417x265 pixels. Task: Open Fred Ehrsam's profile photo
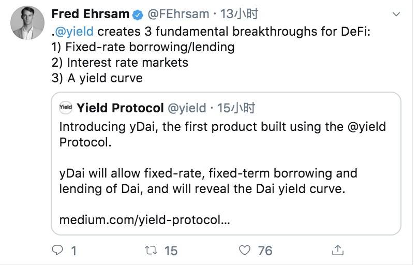click(27, 23)
